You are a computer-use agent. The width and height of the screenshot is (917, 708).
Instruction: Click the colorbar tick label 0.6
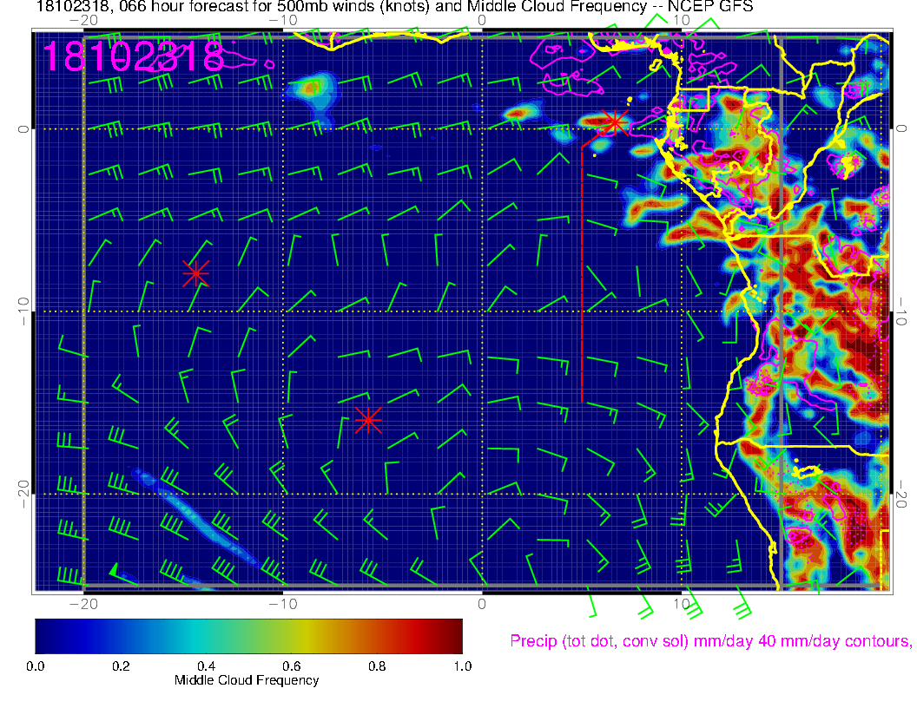tap(292, 666)
